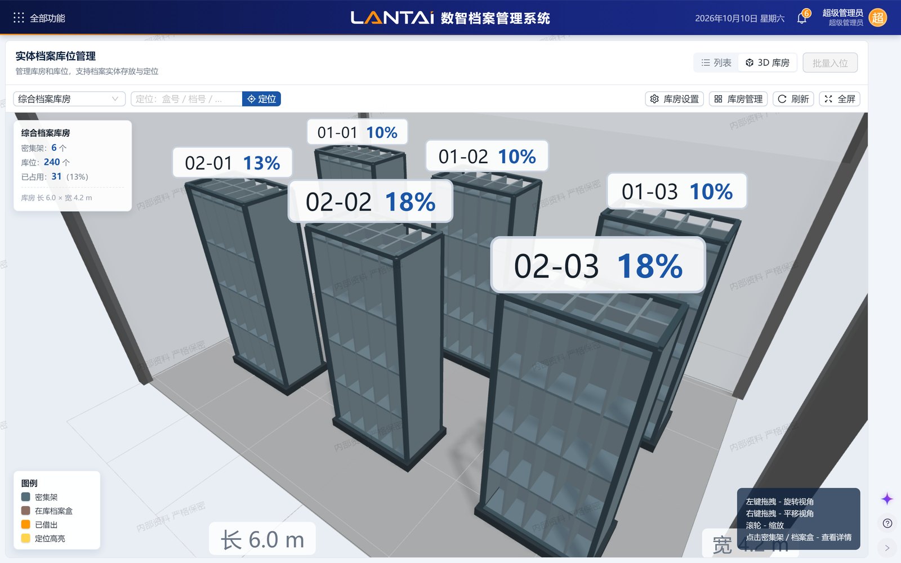Click the LANTAi 数智档案管理系统 logo
The image size is (901, 563).
pyautogui.click(x=450, y=18)
